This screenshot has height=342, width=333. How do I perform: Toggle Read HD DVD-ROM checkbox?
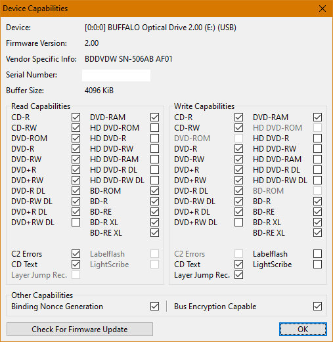point(154,128)
